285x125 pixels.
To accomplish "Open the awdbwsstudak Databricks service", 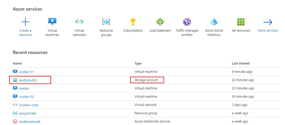I will [29, 121].
